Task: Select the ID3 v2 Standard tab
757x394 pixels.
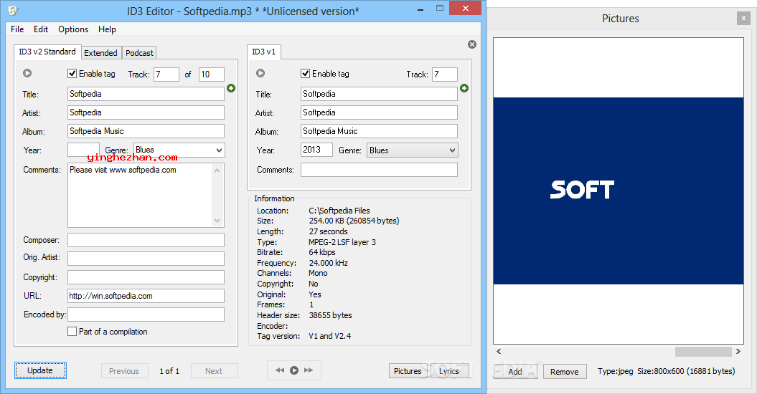Action: (47, 52)
